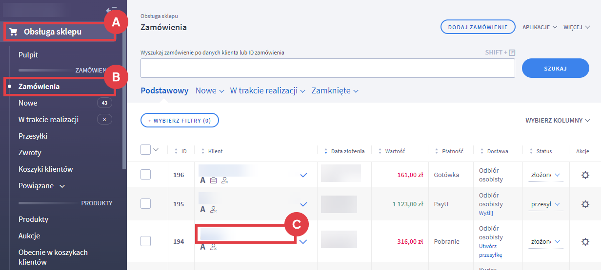The width and height of the screenshot is (601, 270).
Task: Open the Wybierz kolumny dropdown
Action: (557, 120)
